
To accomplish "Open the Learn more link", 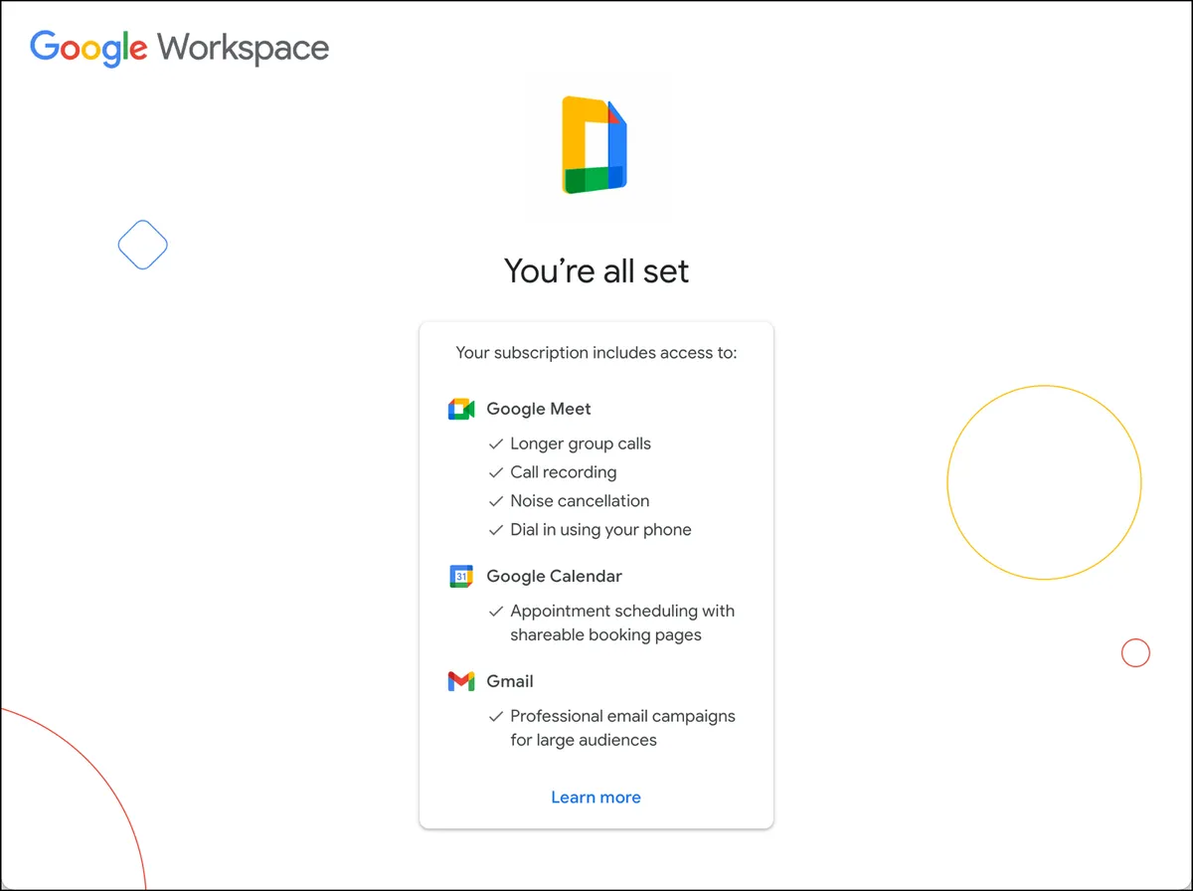I will tap(596, 798).
